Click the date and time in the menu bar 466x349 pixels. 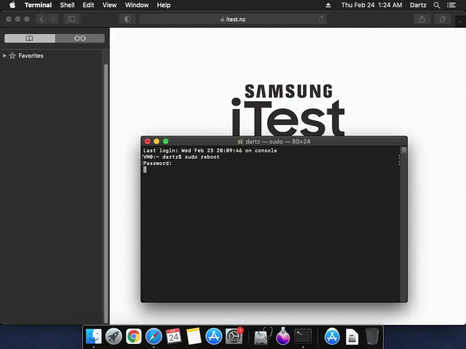(x=371, y=5)
